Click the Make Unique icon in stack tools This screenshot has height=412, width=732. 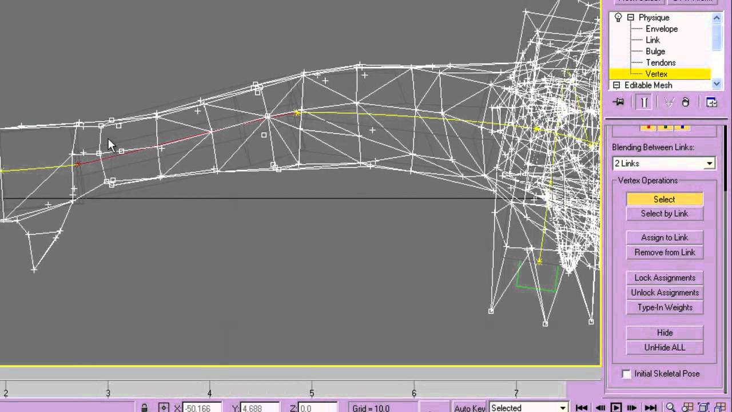[x=668, y=102]
